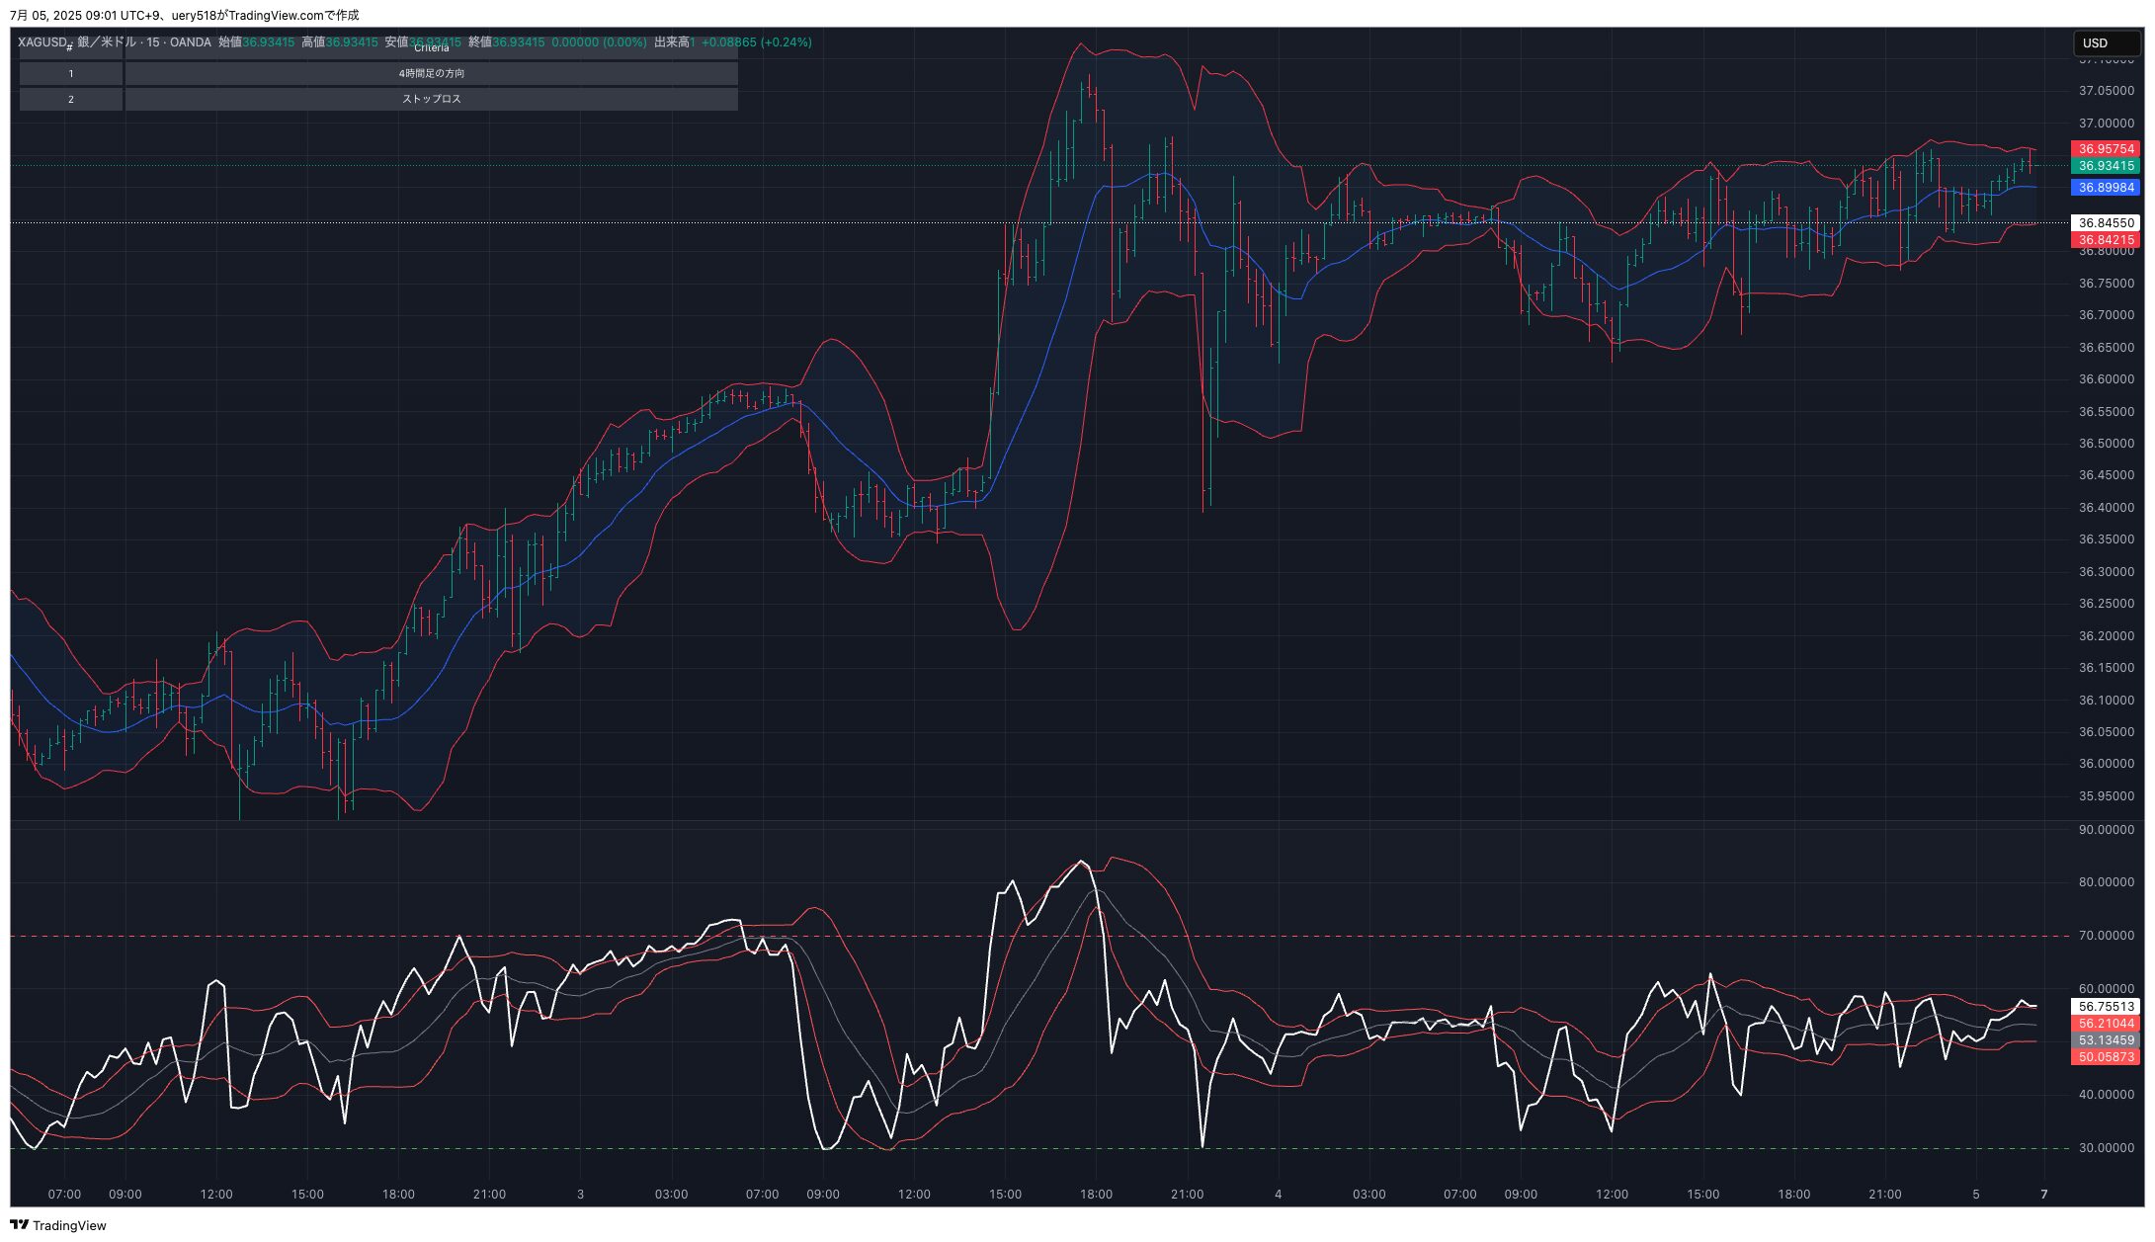Select the '4時間足の方向' criteria row
The width and height of the screenshot is (2155, 1242).
pos(431,74)
